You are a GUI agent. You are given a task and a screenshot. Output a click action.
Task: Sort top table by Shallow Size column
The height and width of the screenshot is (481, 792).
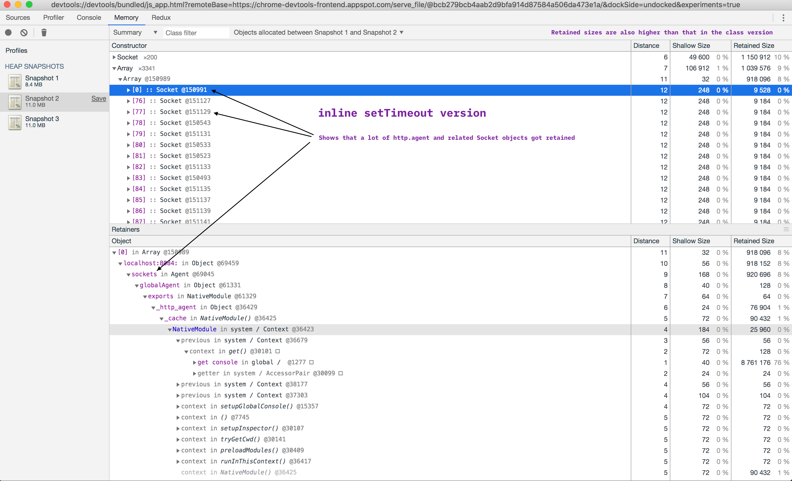700,46
